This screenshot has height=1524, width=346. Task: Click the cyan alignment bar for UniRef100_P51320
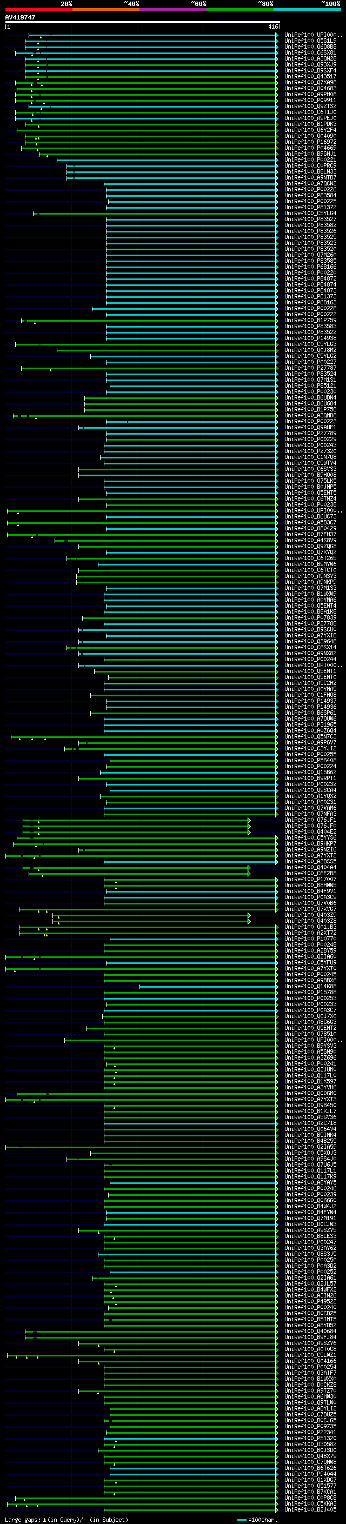[x=191, y=1438]
